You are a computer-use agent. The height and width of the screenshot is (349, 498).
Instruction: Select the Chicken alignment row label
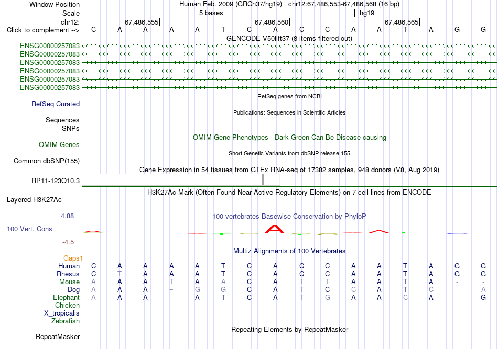67,305
